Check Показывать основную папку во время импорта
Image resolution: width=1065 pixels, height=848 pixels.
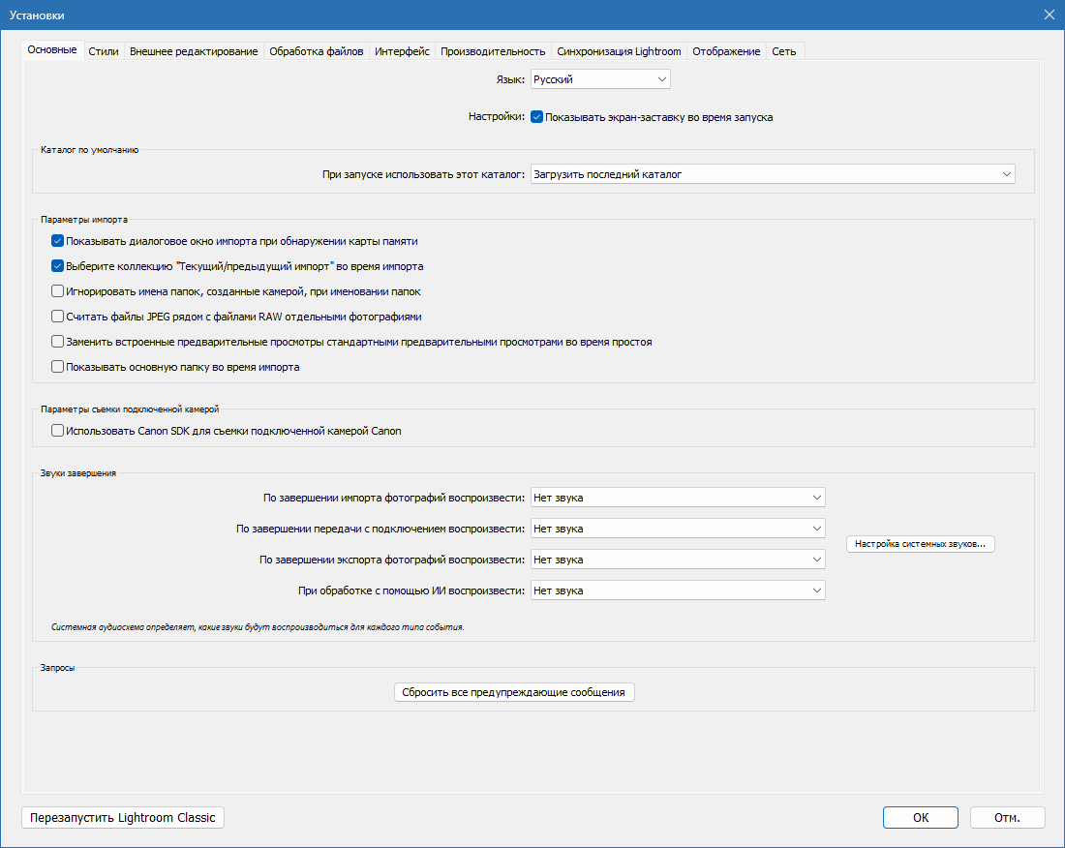(58, 367)
